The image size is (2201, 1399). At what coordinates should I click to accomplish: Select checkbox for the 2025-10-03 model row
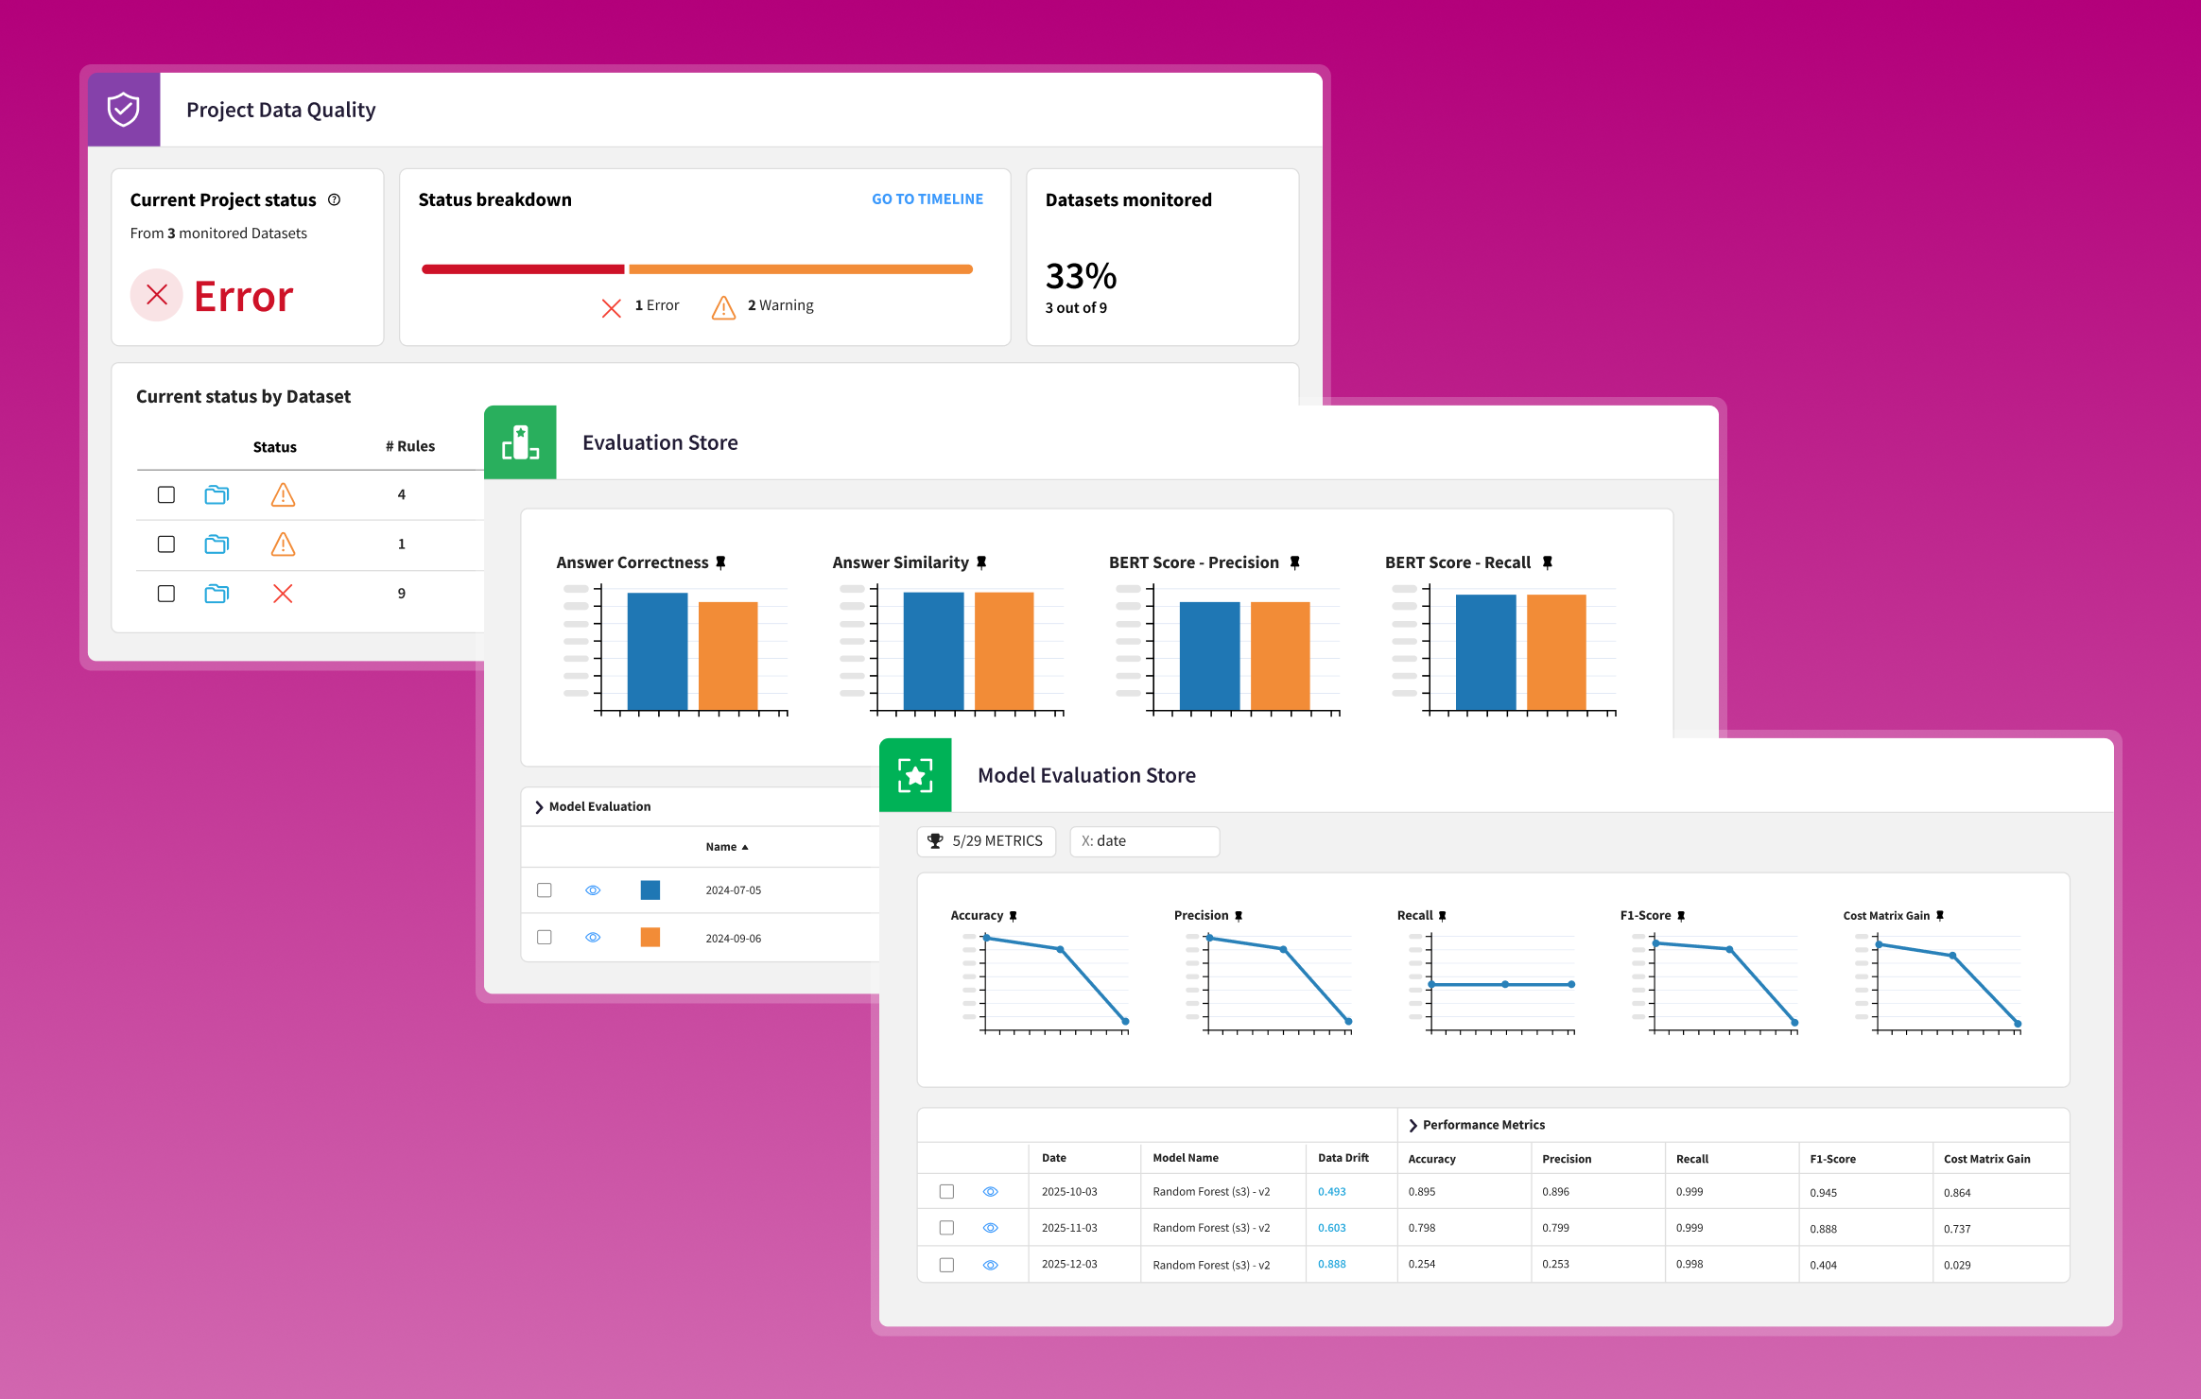[946, 1192]
